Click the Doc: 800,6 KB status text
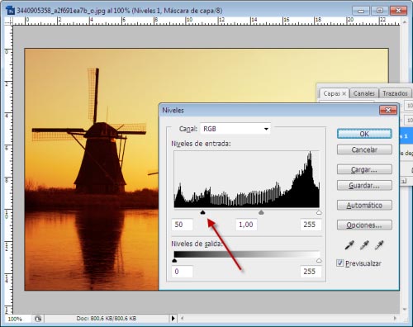The width and height of the screenshot is (413, 327). (x=107, y=319)
